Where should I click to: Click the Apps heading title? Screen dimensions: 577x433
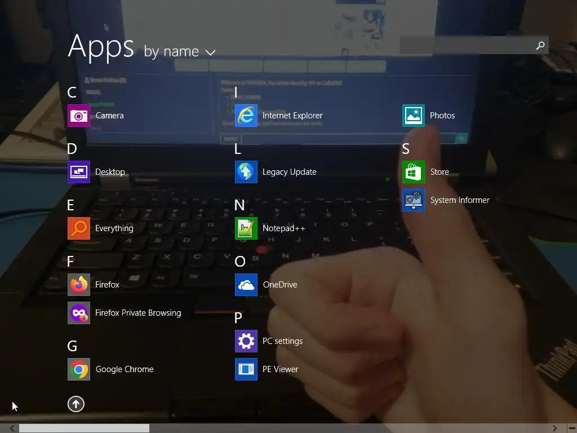tap(101, 47)
